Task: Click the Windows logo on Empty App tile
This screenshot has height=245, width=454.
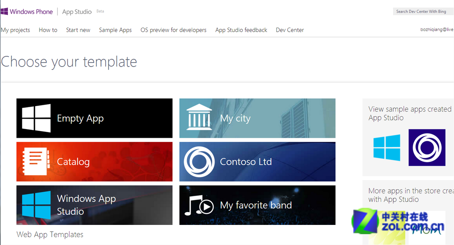Action: (x=36, y=119)
